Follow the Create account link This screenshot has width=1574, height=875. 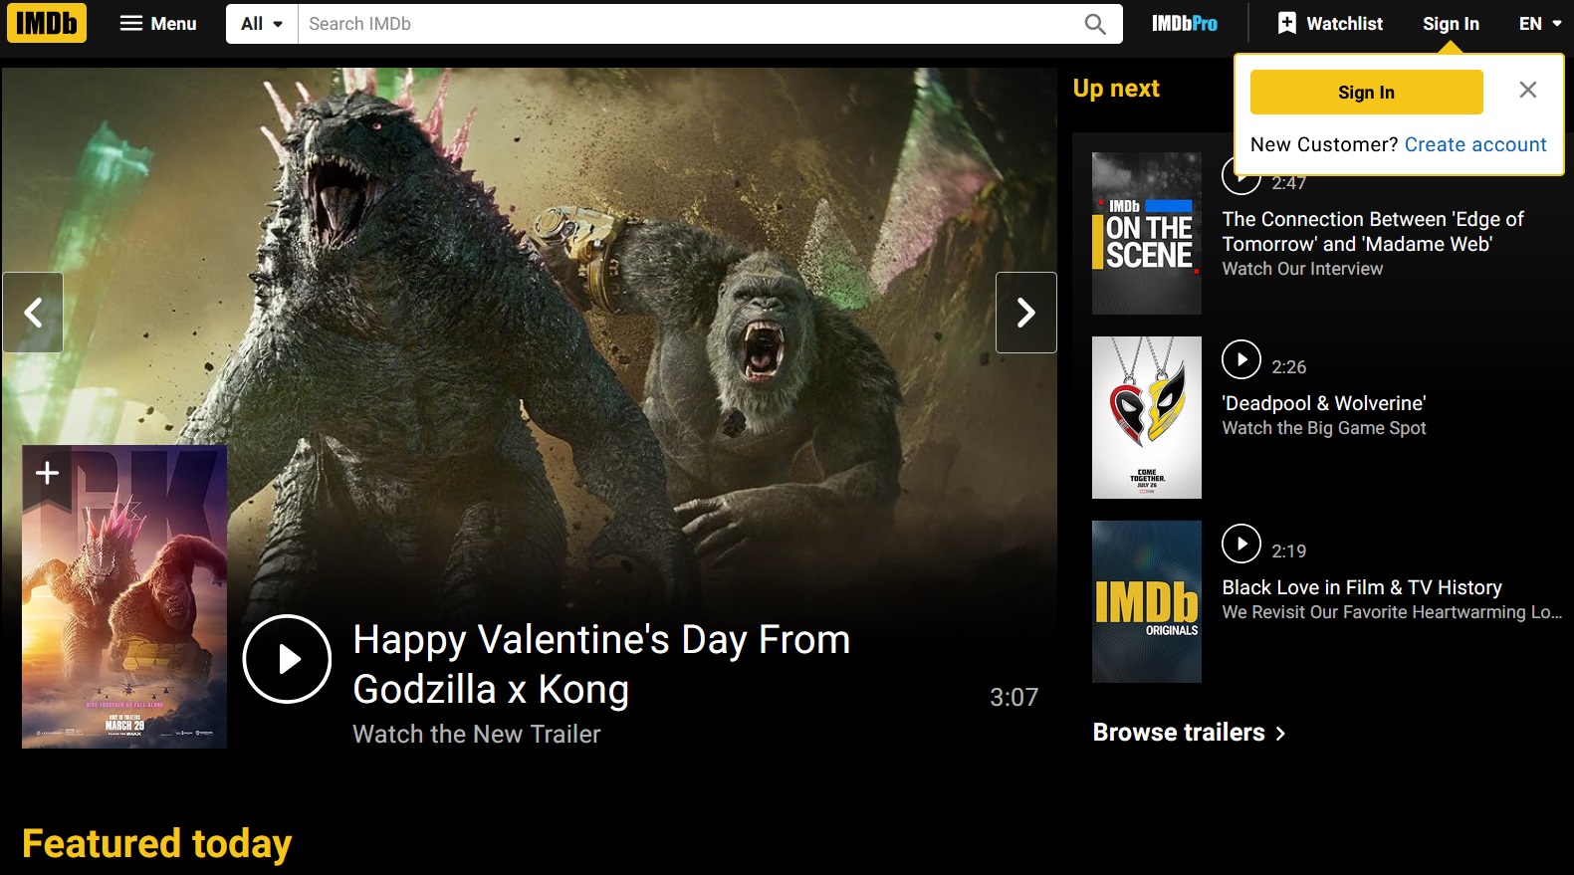[x=1474, y=144]
